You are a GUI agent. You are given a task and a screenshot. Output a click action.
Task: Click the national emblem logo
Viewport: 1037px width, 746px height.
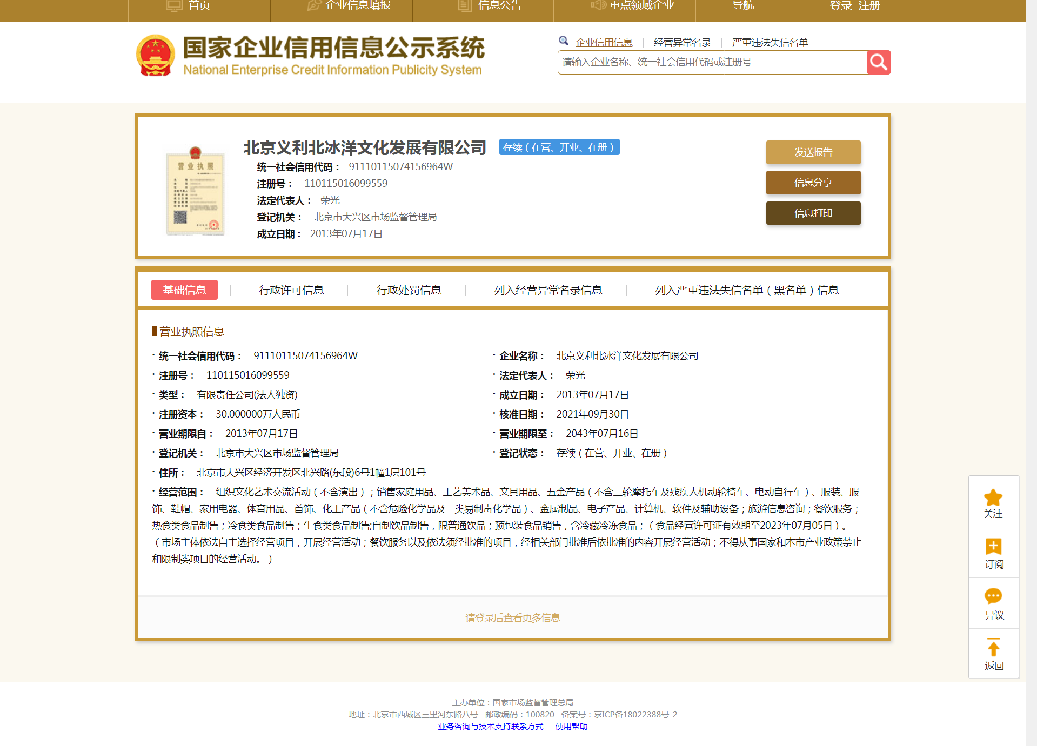point(155,56)
